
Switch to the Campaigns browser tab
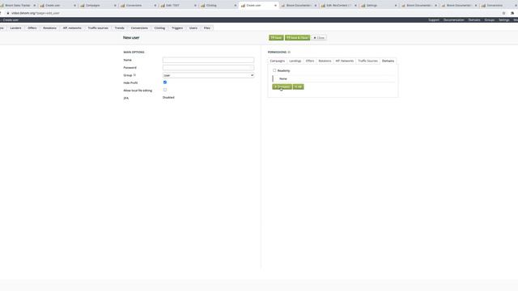(x=98, y=6)
